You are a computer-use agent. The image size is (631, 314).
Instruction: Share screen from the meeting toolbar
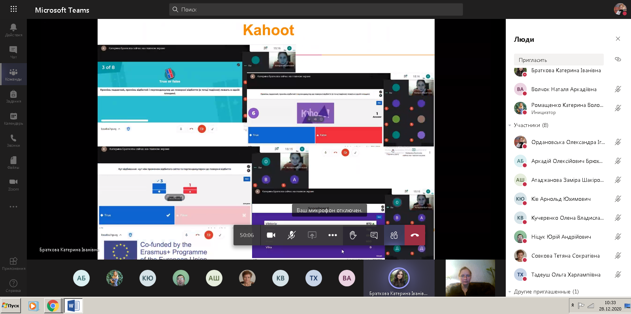point(312,235)
